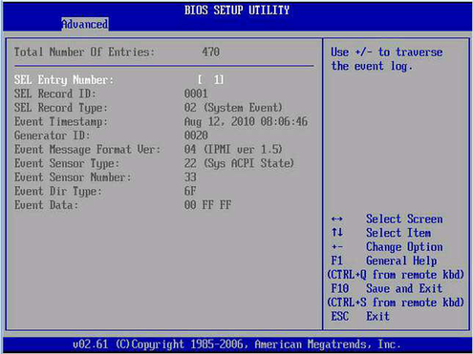Image resolution: width=473 pixels, height=354 pixels.
Task: Click the Exit legend text beside ESC
Action: [377, 317]
